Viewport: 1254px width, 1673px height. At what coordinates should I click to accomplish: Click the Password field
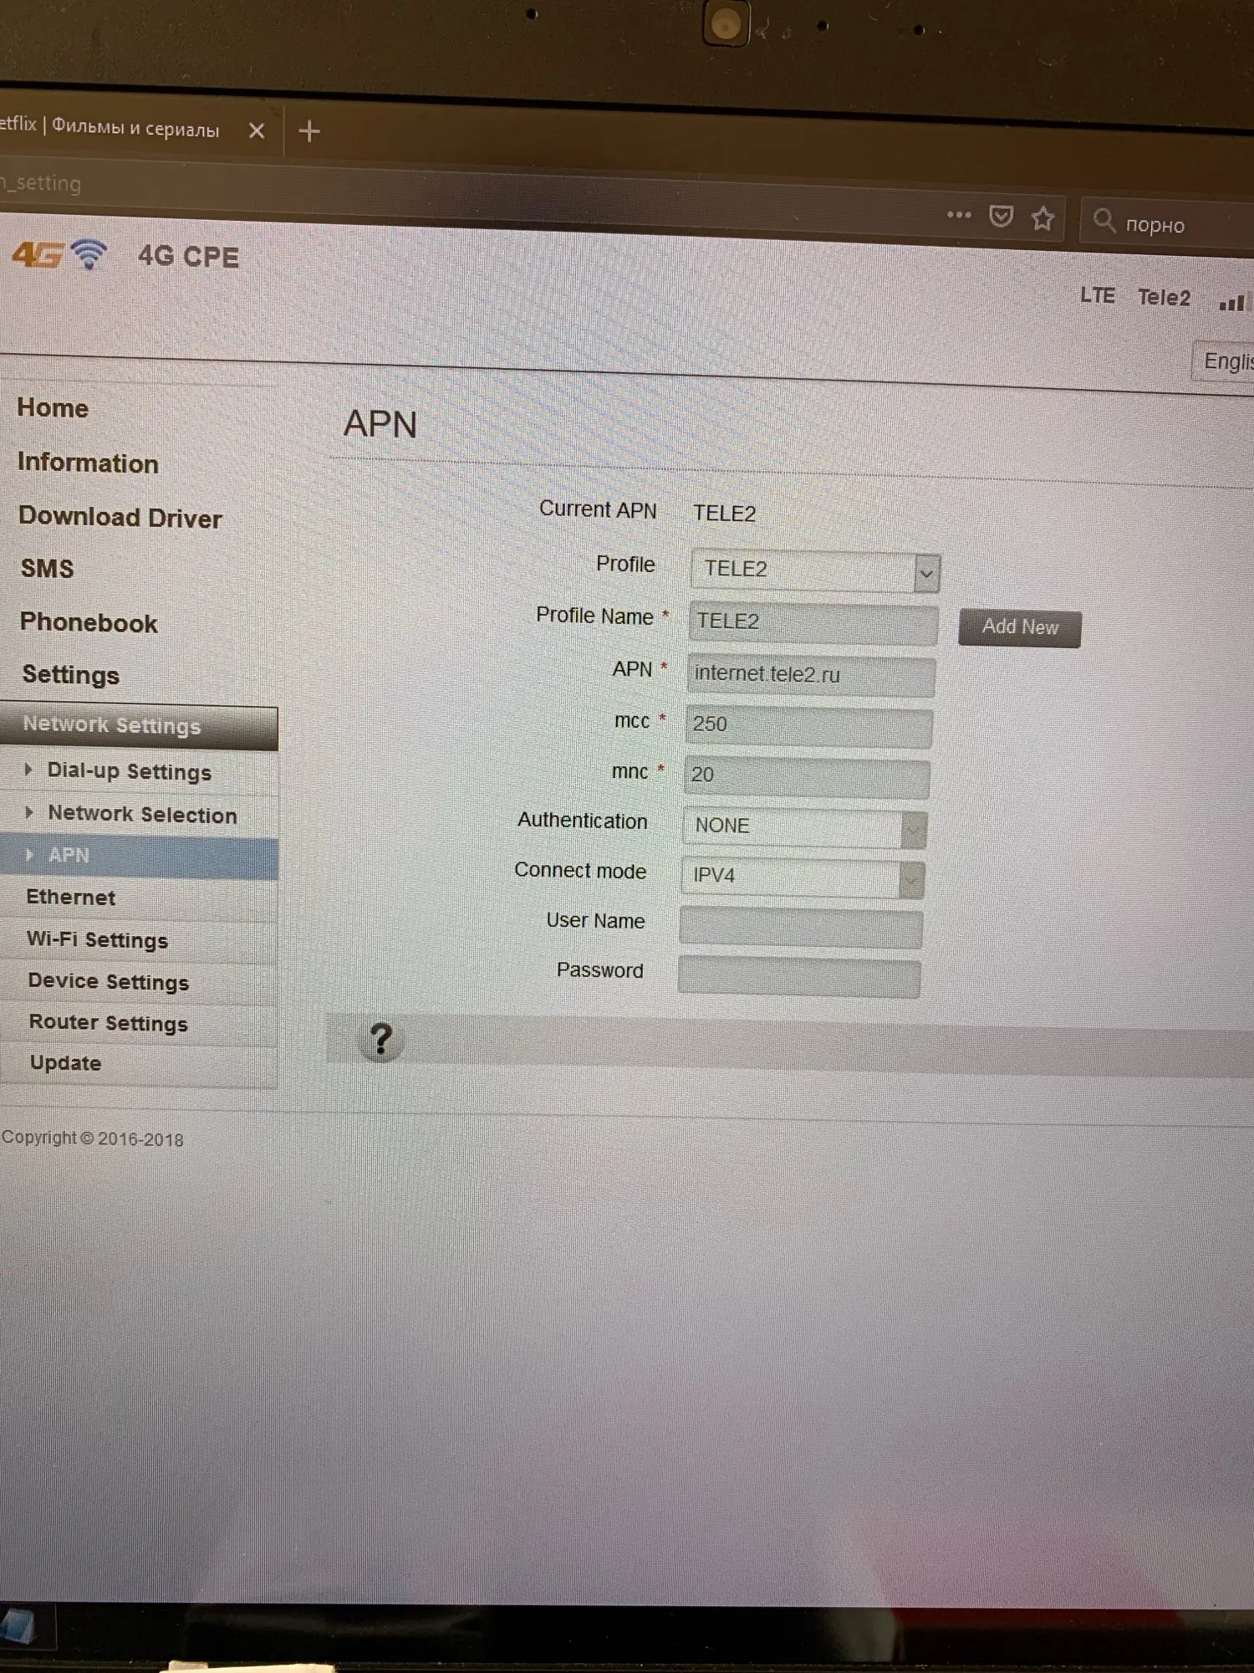pyautogui.click(x=799, y=978)
